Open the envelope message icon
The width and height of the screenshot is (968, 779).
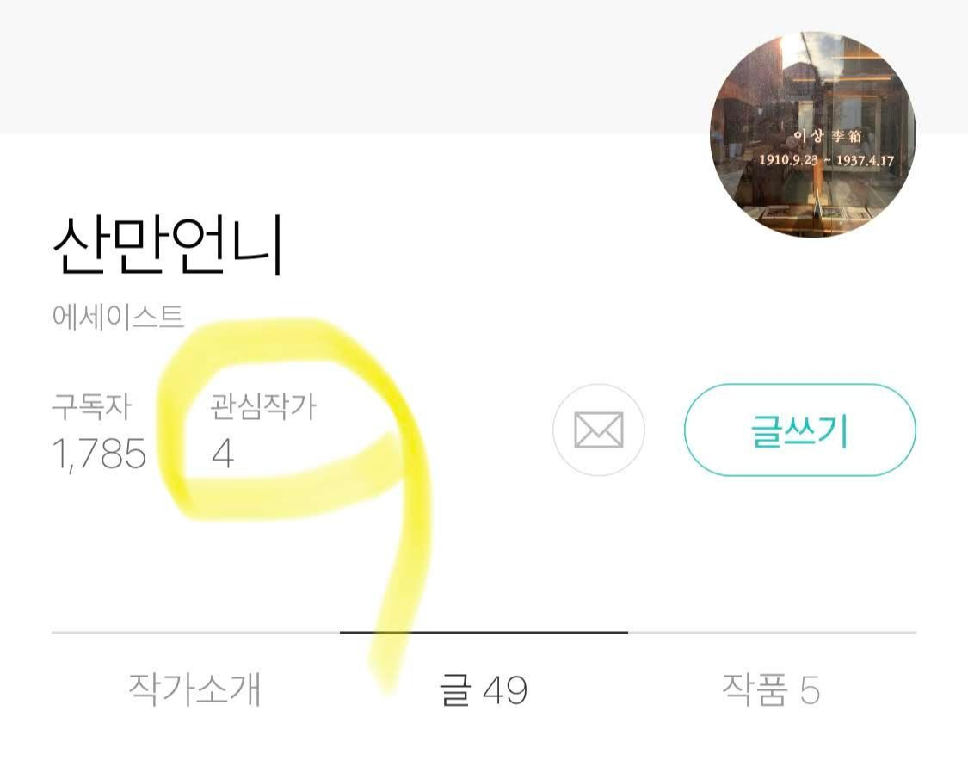pos(598,430)
